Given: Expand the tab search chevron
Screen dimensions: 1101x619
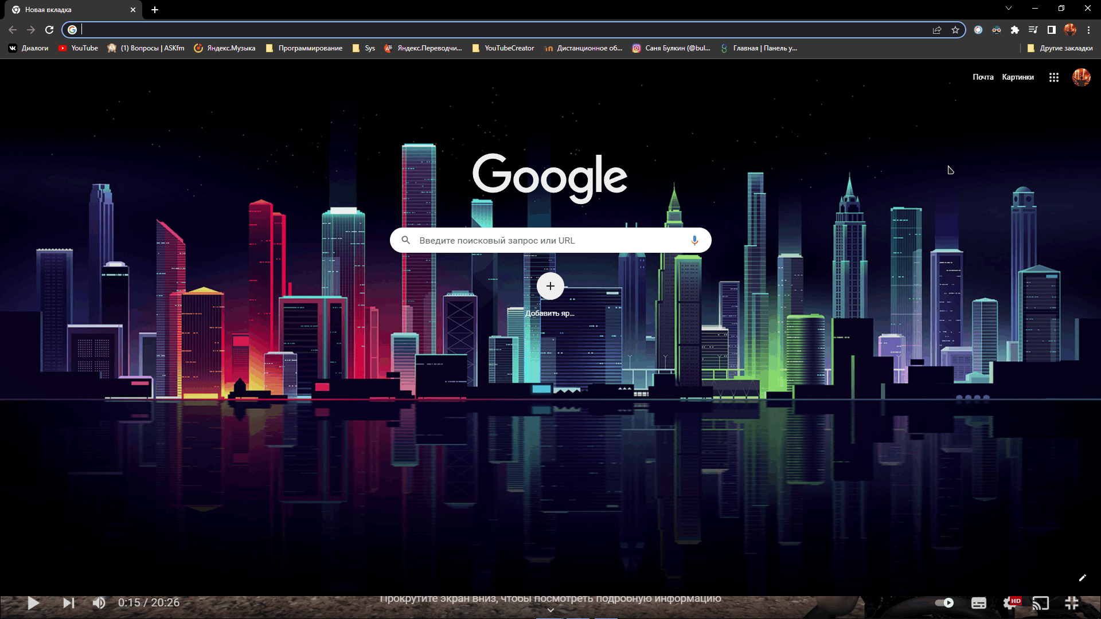Looking at the screenshot, I should tap(1009, 8).
